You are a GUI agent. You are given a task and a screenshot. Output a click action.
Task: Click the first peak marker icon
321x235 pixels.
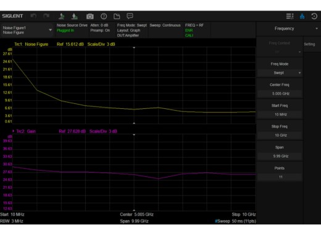(x=61, y=16)
